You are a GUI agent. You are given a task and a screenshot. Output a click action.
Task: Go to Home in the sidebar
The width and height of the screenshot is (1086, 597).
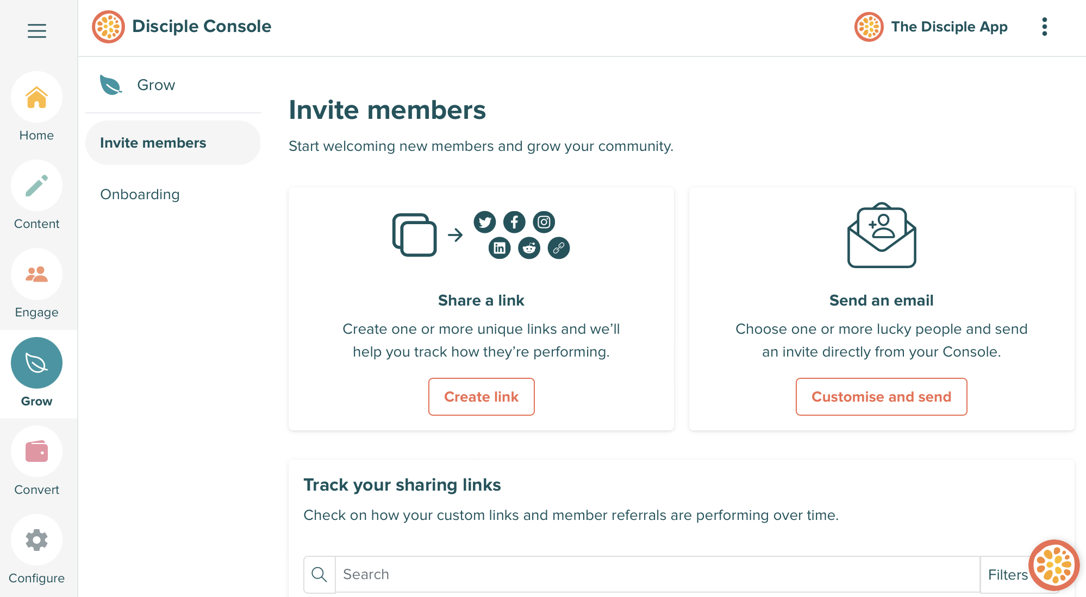coord(36,98)
